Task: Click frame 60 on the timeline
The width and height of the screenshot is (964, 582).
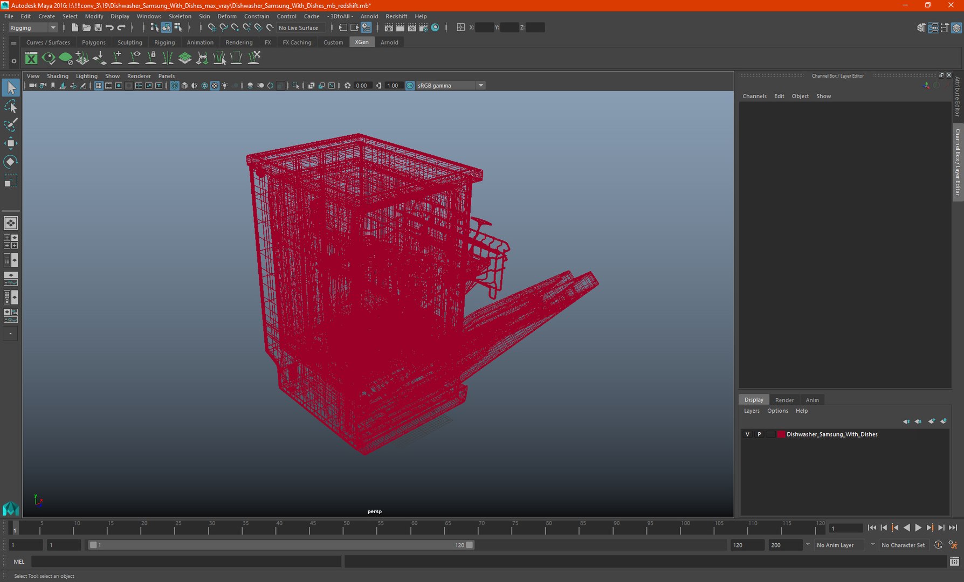Action: 414,528
